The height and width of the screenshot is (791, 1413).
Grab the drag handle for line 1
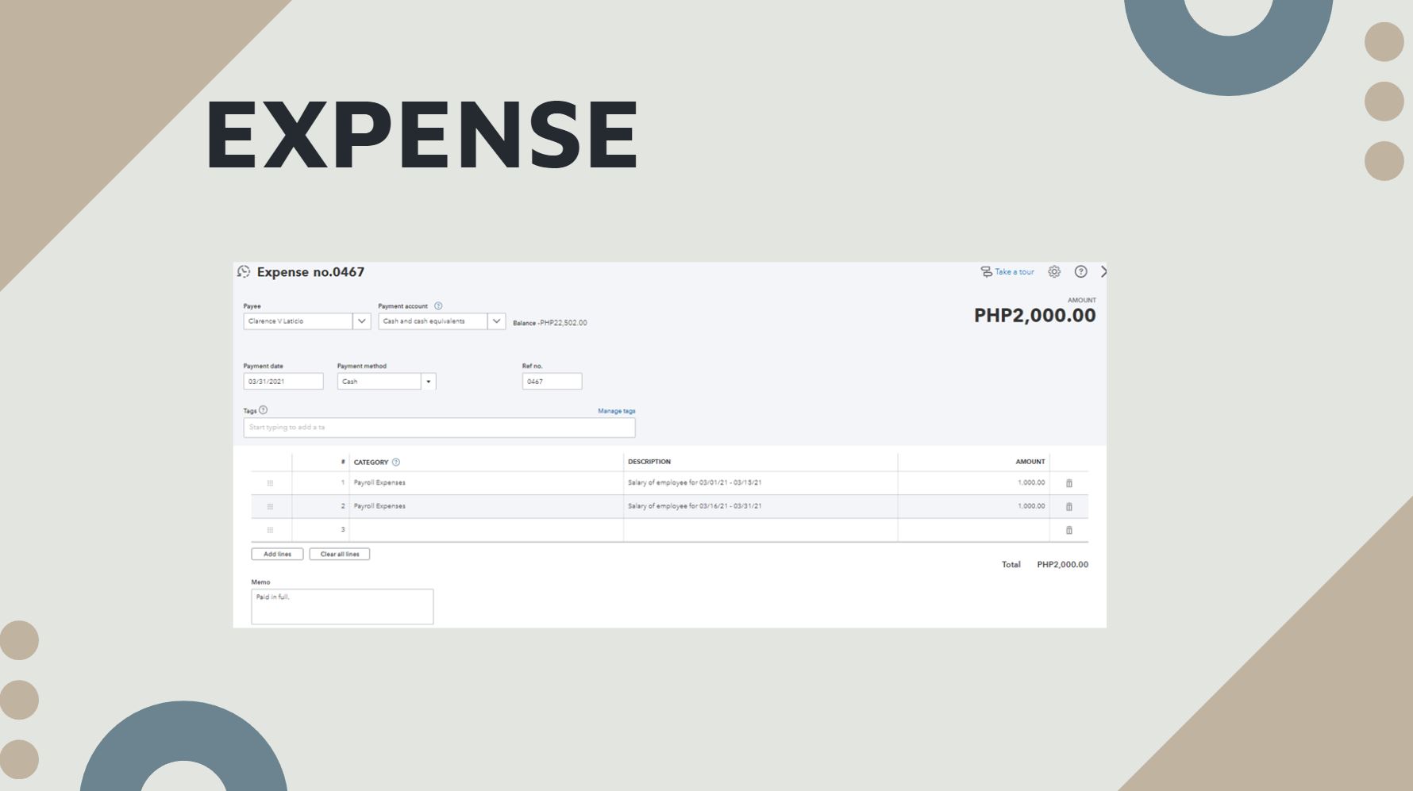[270, 483]
